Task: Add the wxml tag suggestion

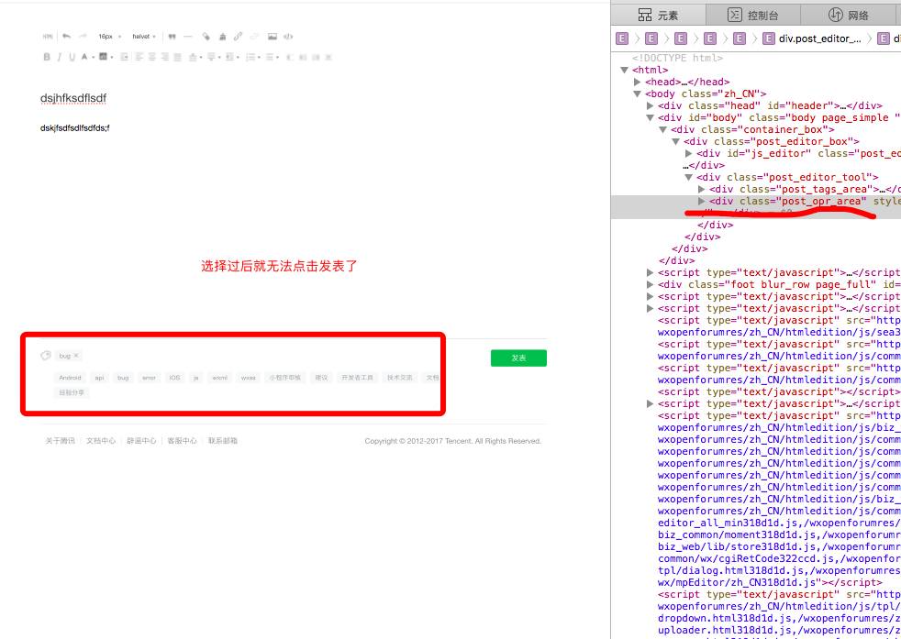Action: coord(219,378)
